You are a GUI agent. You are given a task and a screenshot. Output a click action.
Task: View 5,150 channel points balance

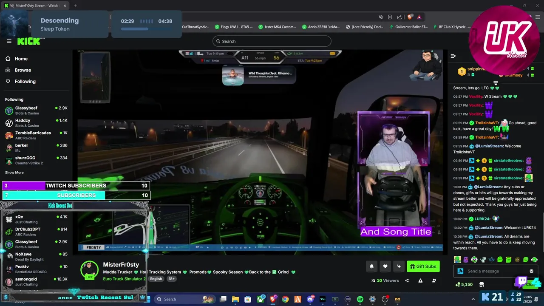464,284
